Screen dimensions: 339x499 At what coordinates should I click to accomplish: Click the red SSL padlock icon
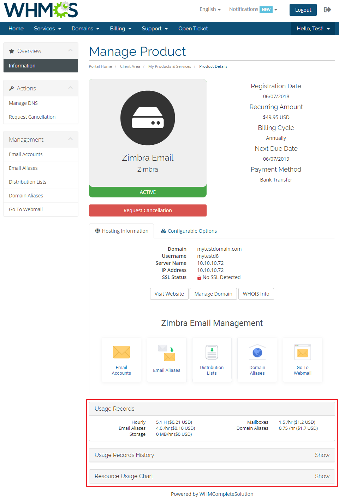(199, 278)
